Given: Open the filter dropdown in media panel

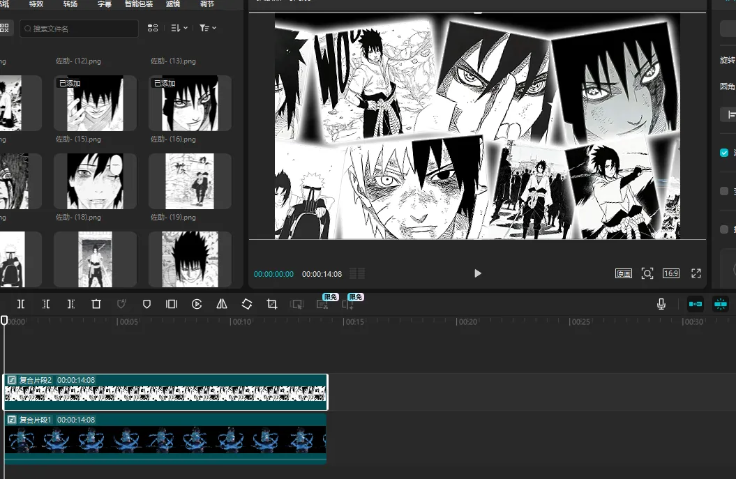Looking at the screenshot, I should 208,28.
